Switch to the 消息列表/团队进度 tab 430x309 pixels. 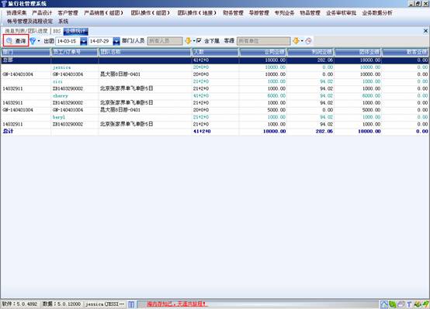26,31
